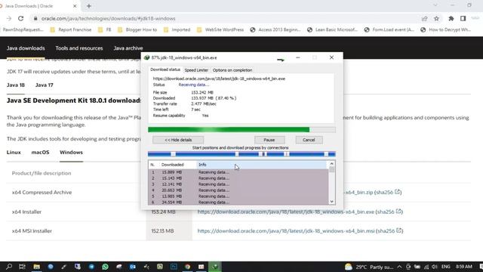Open the 8:59 AM clock flyout
This screenshot has width=483, height=272.
(x=464, y=267)
